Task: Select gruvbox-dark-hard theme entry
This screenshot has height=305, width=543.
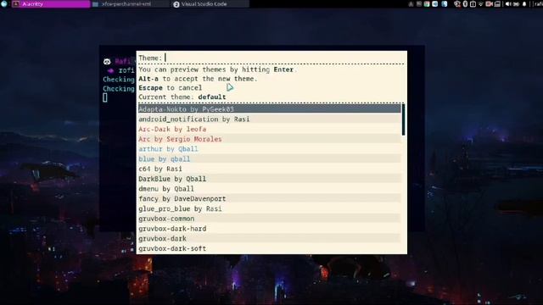Action: click(x=270, y=229)
